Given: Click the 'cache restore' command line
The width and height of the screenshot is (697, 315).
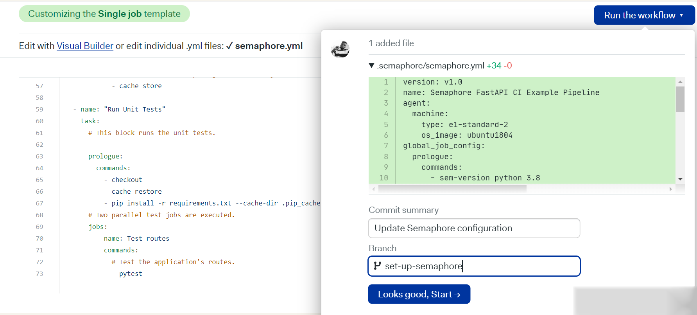Looking at the screenshot, I should click(133, 192).
